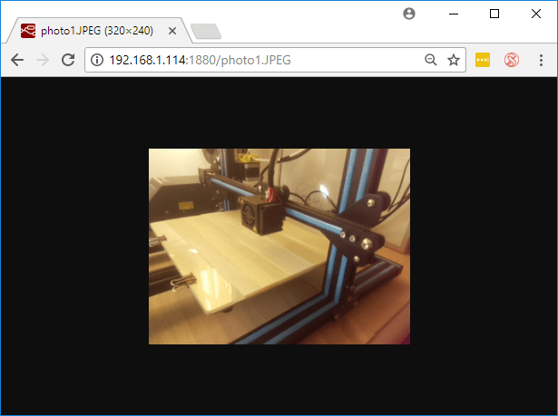Open a new browser tab
Image resolution: width=558 pixels, height=416 pixels.
pyautogui.click(x=207, y=32)
